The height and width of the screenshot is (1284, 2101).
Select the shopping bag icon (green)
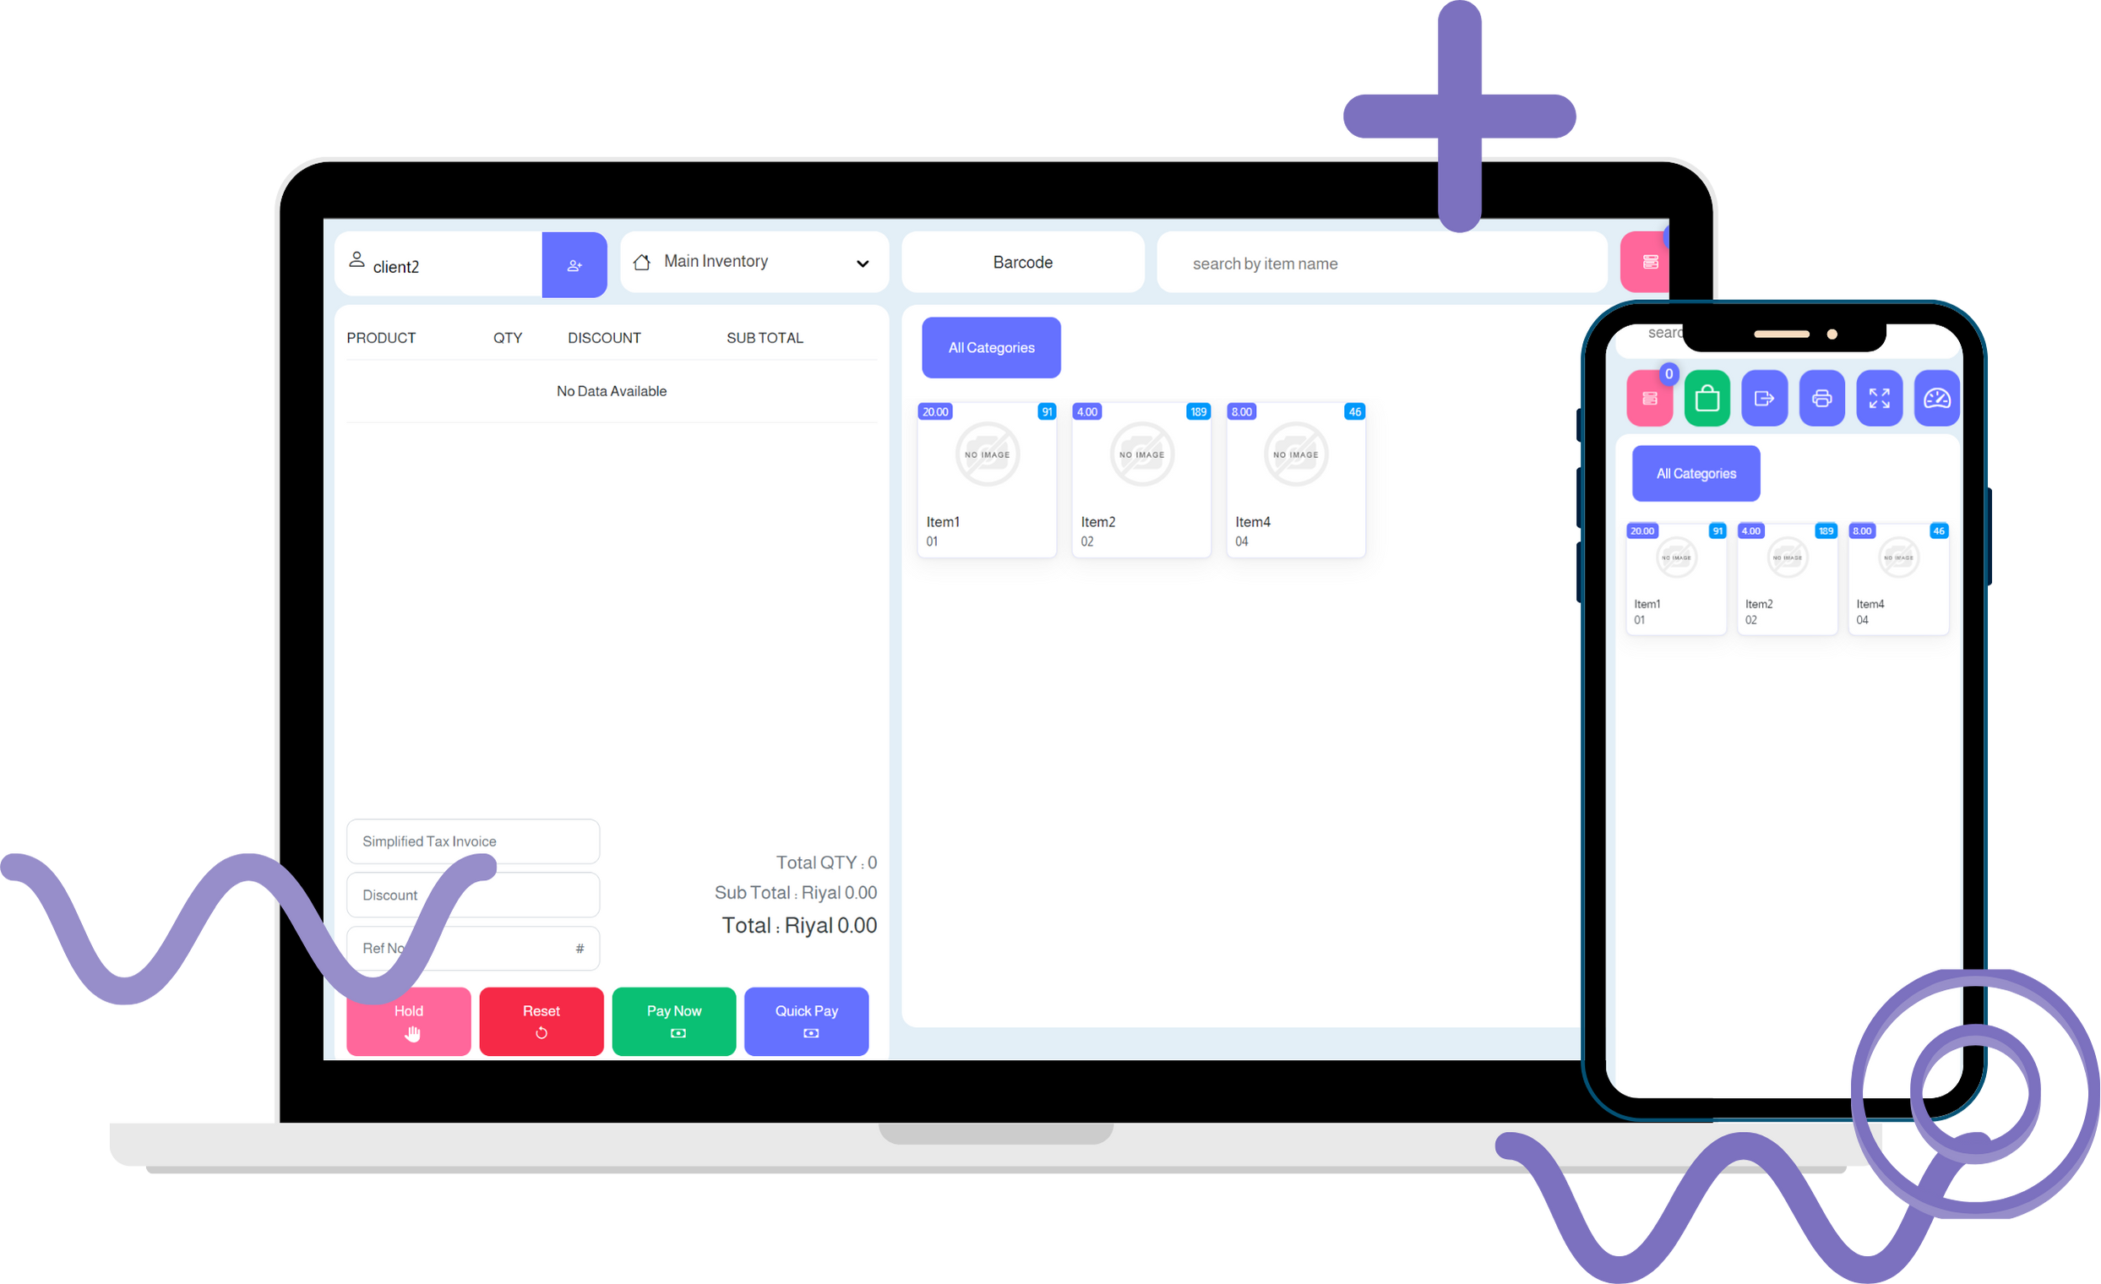coord(1708,396)
